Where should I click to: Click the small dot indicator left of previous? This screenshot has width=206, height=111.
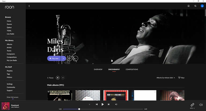(x=90, y=105)
